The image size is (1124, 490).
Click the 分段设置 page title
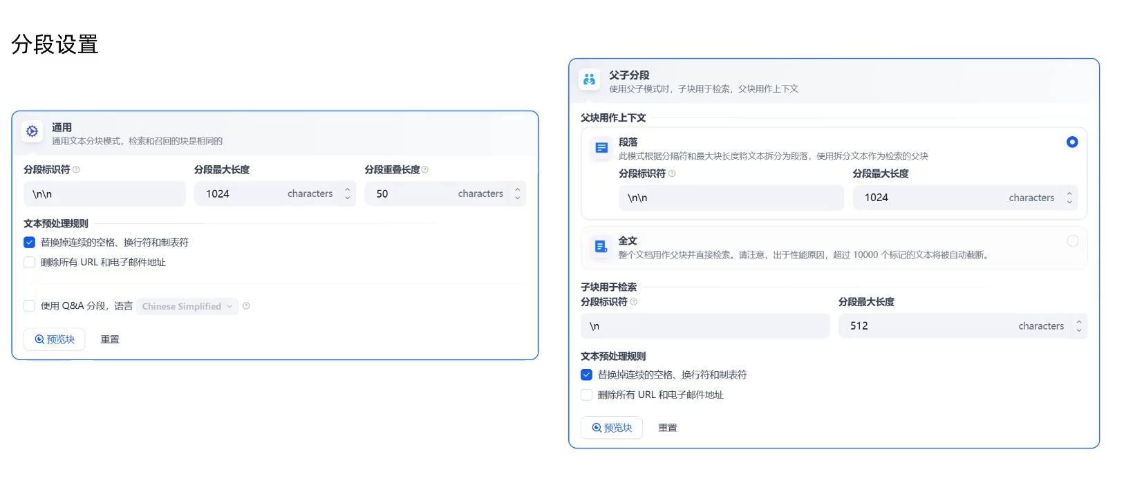55,45
